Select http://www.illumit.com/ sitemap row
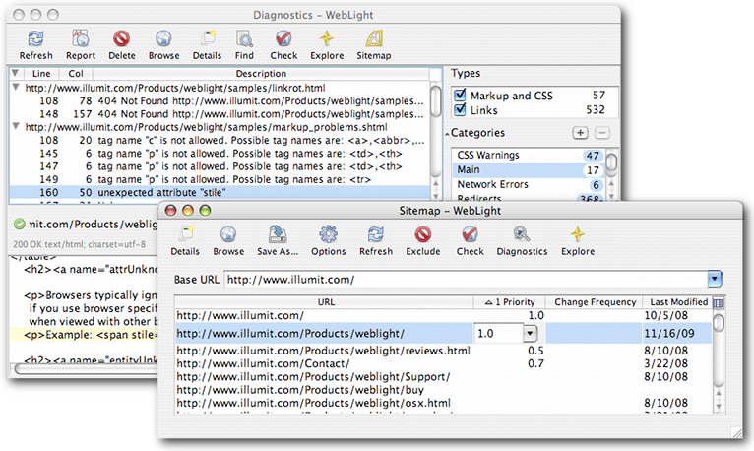This screenshot has height=451, width=754. click(443, 315)
